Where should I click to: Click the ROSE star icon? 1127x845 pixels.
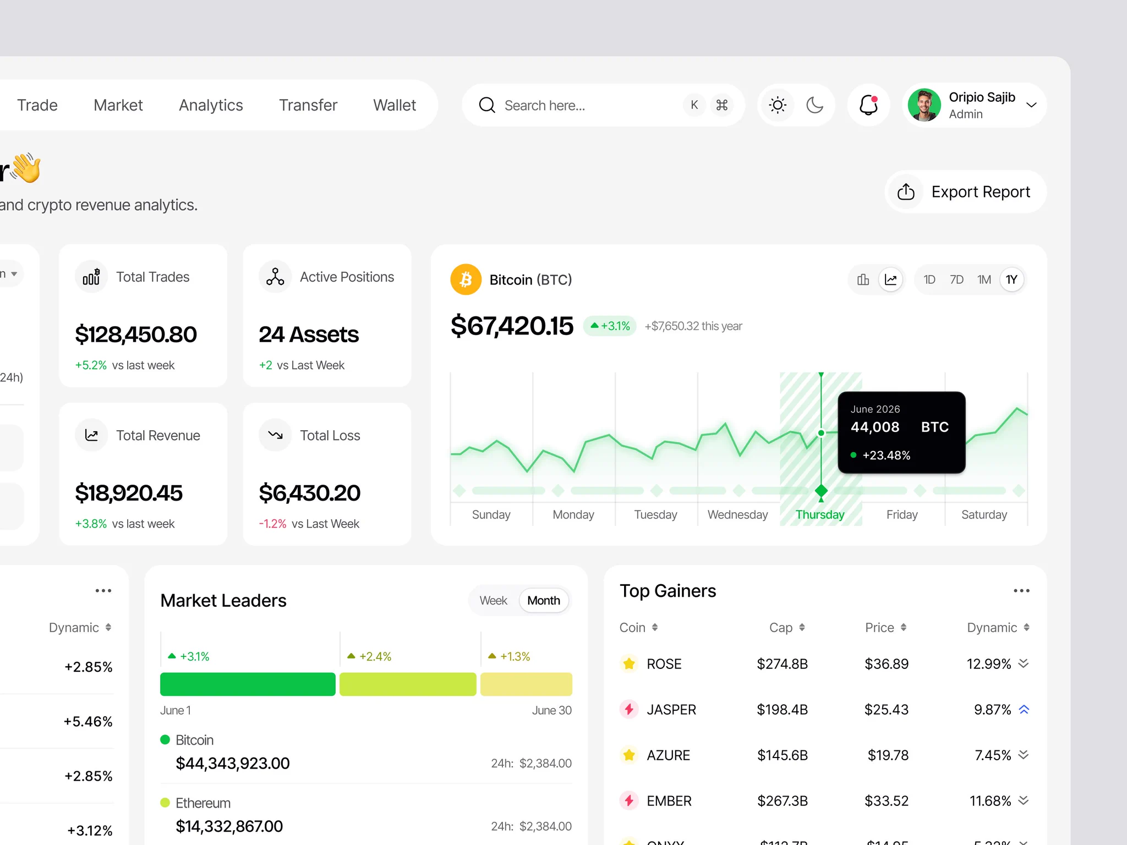[629, 663]
